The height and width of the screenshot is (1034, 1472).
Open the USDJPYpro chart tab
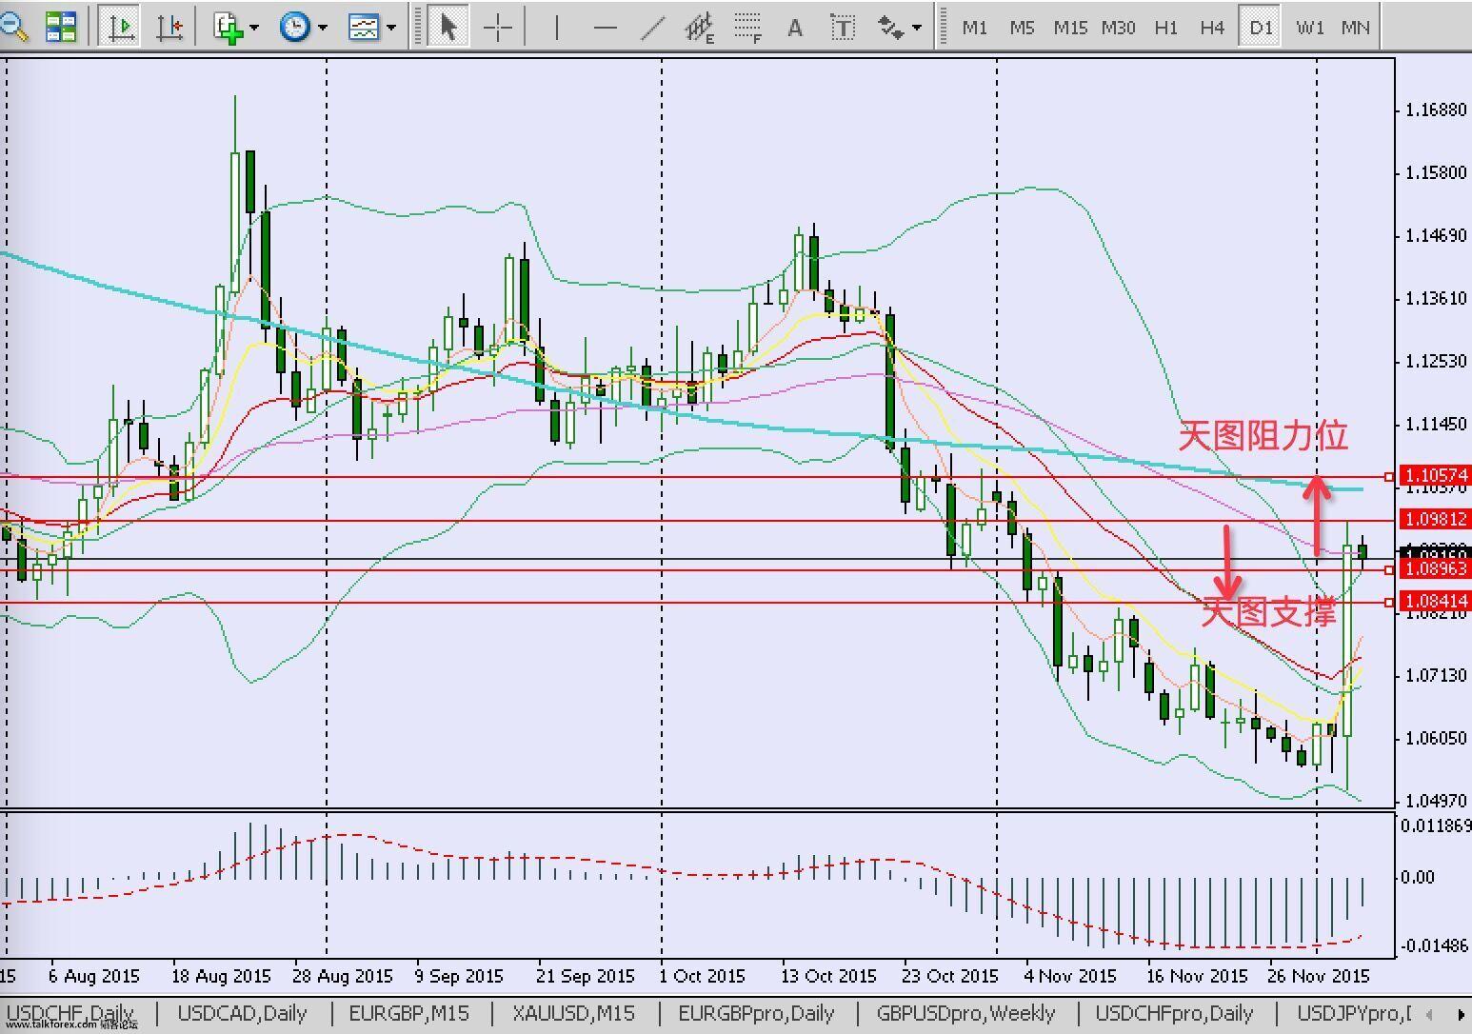[1354, 1013]
